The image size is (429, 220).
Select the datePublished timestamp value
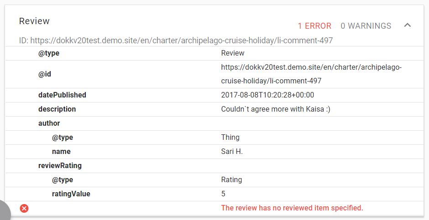(x=267, y=95)
